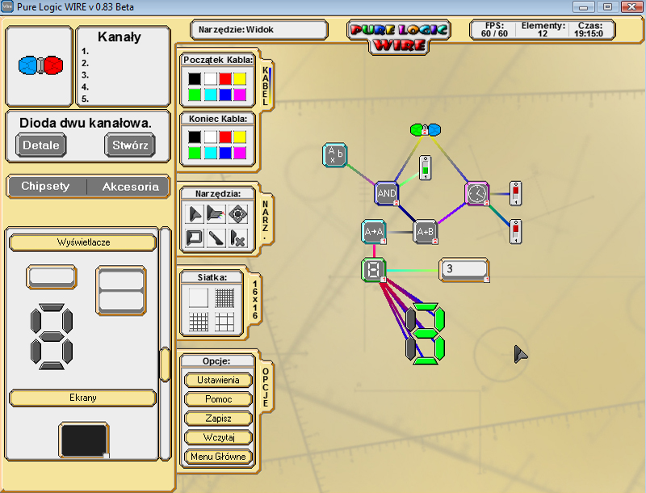The image size is (646, 493).
Task: Pick red in Początek Kabla colors
Action: [224, 79]
